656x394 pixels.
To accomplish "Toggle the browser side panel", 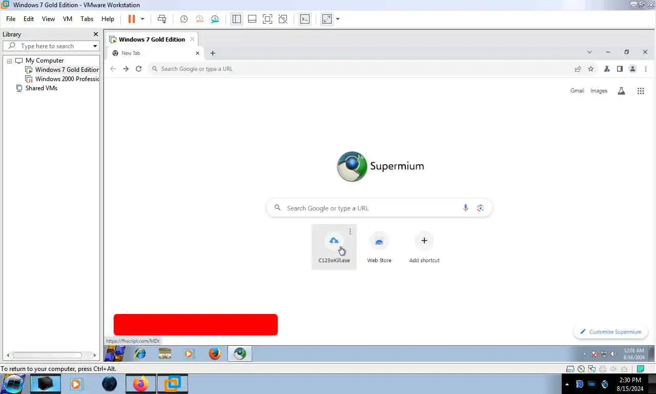I will [x=620, y=69].
